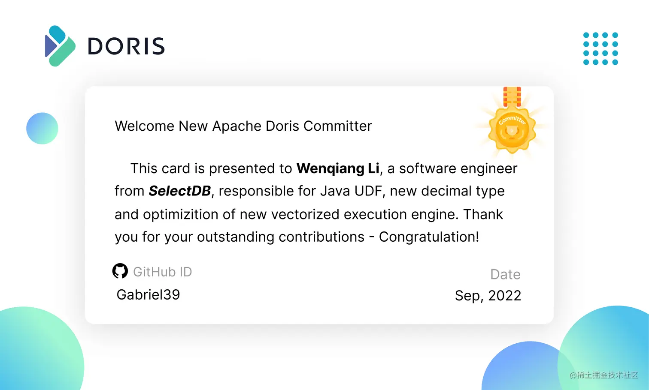649x390 pixels.
Task: Click the GitHub octocat icon
Action: [x=120, y=271]
